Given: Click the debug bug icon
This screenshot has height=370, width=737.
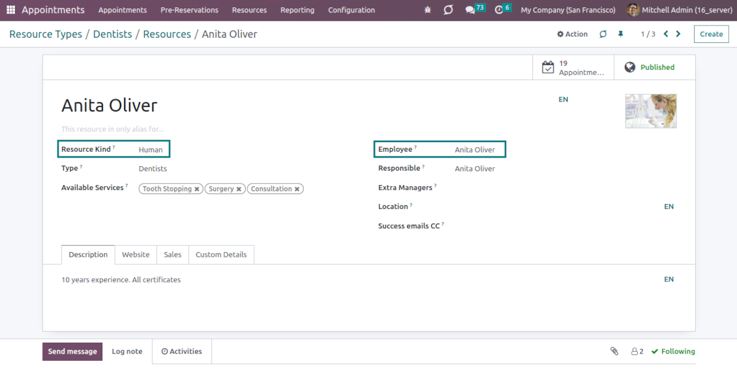Looking at the screenshot, I should 428,10.
